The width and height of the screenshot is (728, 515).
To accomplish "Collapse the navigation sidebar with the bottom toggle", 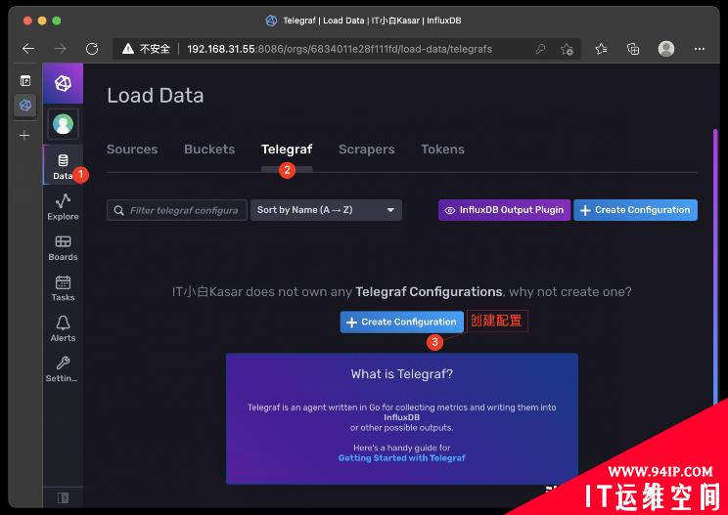I will click(x=63, y=497).
